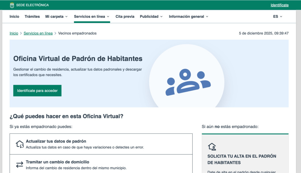
Task: Click Identifícate link in top header
Action: [279, 5]
